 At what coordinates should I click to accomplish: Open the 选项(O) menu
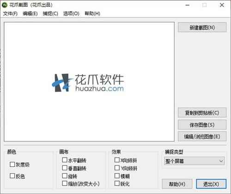(x=71, y=14)
